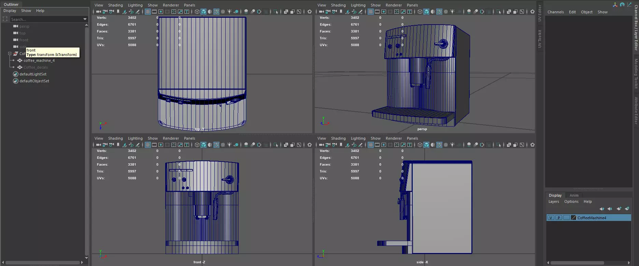
Task: Open Outliner Display menu
Action: point(10,11)
